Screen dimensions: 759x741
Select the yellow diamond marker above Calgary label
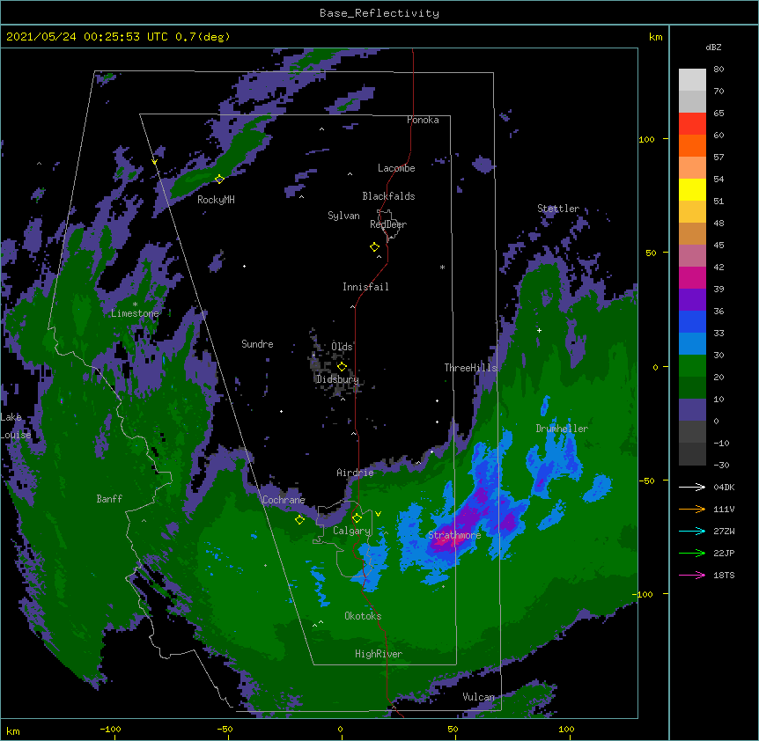click(357, 518)
